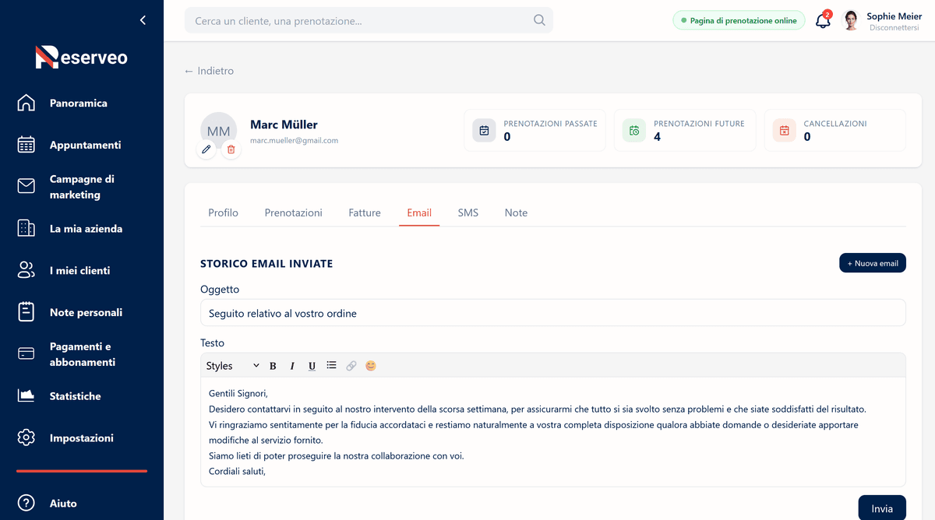The image size is (935, 520).
Task: Click Prenotazioni future calendar icon
Action: (x=633, y=131)
